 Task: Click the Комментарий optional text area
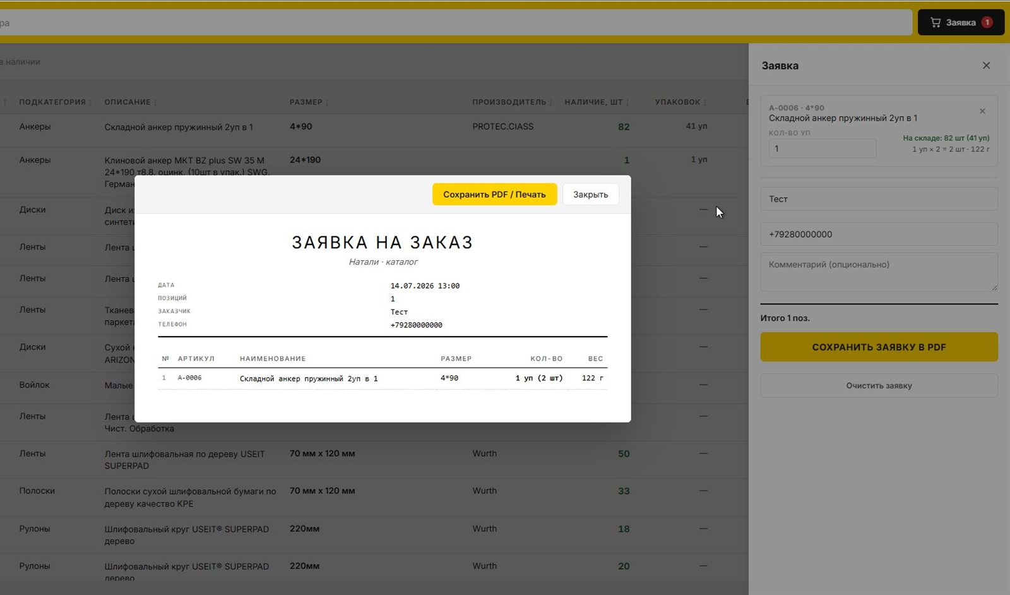tap(879, 272)
